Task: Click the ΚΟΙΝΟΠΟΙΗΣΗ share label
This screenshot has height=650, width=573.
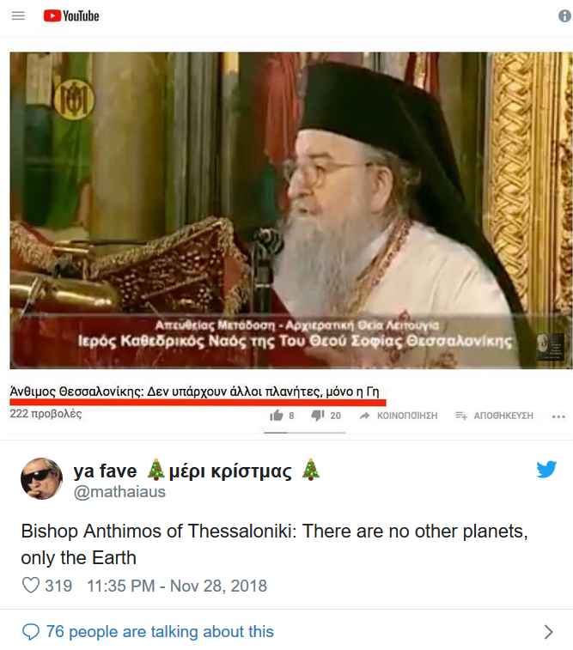Action: (407, 416)
